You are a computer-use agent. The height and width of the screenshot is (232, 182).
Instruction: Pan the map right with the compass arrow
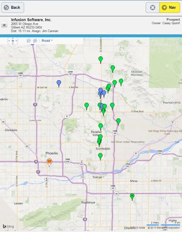coord(16,40)
